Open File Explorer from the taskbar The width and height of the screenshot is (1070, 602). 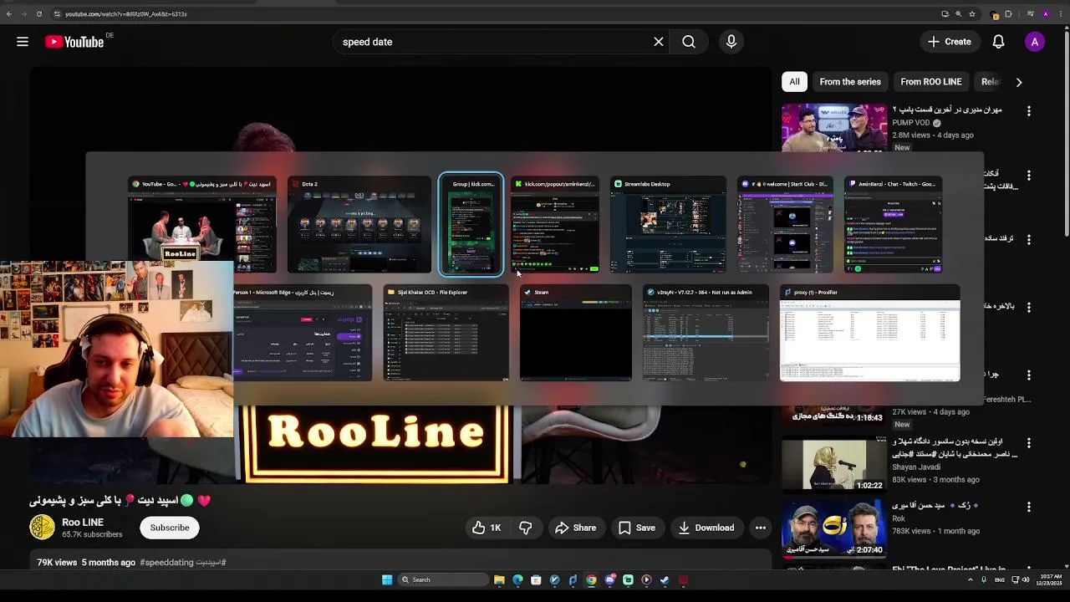coord(499,579)
